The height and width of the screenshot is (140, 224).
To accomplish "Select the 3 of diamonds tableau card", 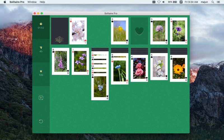I will 80,61.
